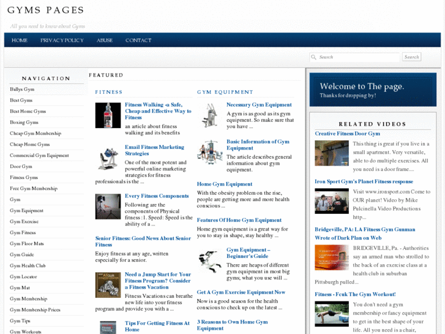Open the Gyms Pages site title
445x334 pixels.
pyautogui.click(x=45, y=10)
